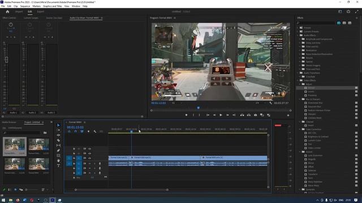The image size is (362, 203).
Task: Switch Project panel to Icon View
Action: point(15,189)
